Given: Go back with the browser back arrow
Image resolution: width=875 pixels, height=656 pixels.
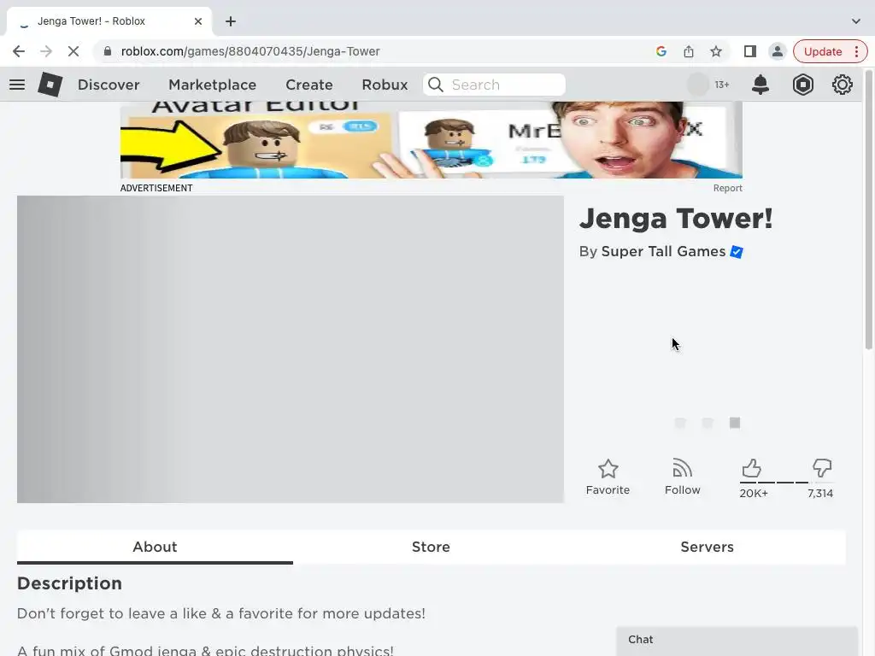Looking at the screenshot, I should click(19, 51).
